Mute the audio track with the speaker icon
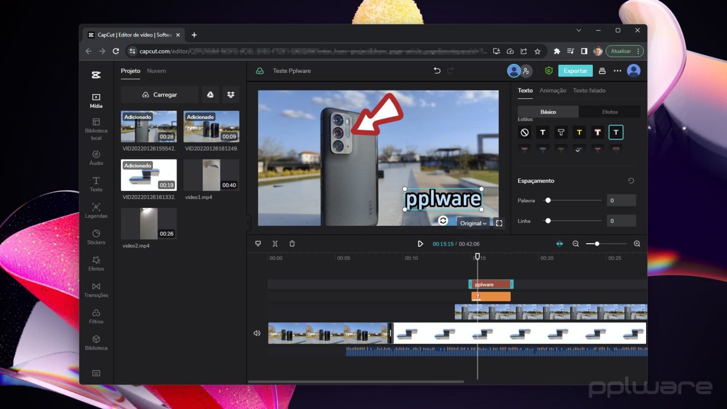Image resolution: width=727 pixels, height=409 pixels. pos(257,333)
